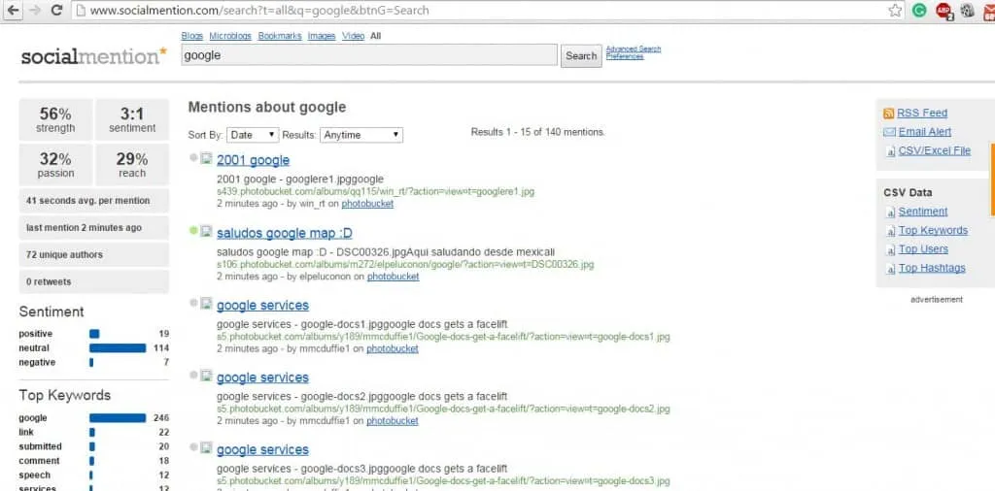Click gray sentiment dot for 2001 google
995x491 pixels.
[193, 158]
